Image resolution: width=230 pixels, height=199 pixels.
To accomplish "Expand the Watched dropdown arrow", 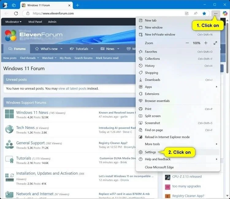I will [x=56, y=58].
